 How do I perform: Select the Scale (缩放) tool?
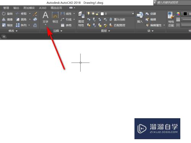[7, 25]
